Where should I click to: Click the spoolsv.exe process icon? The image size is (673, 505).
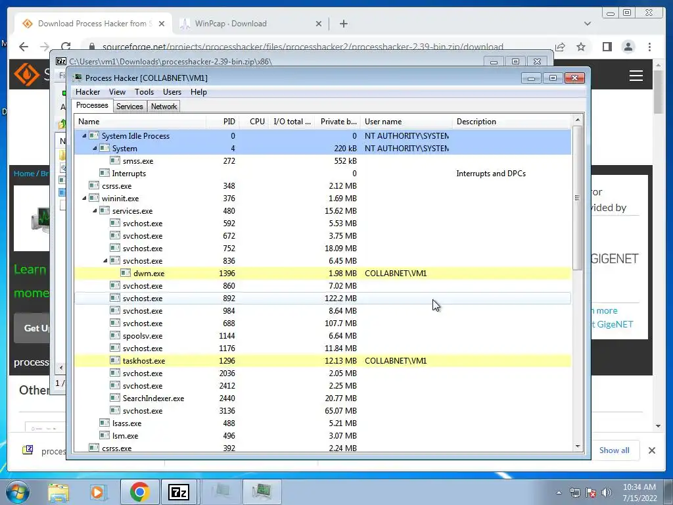[114, 336]
